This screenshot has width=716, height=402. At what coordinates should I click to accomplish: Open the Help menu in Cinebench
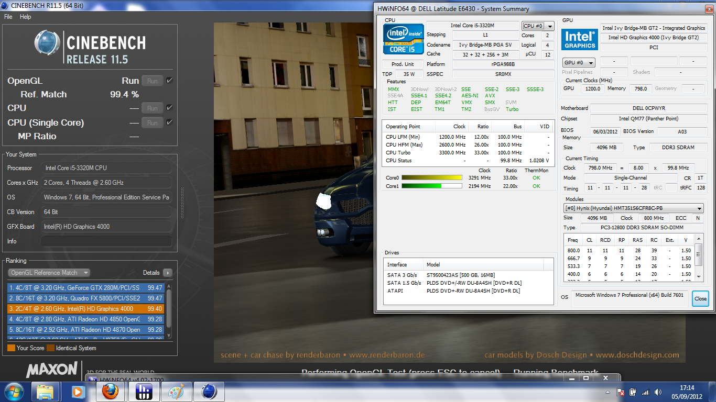[26, 17]
